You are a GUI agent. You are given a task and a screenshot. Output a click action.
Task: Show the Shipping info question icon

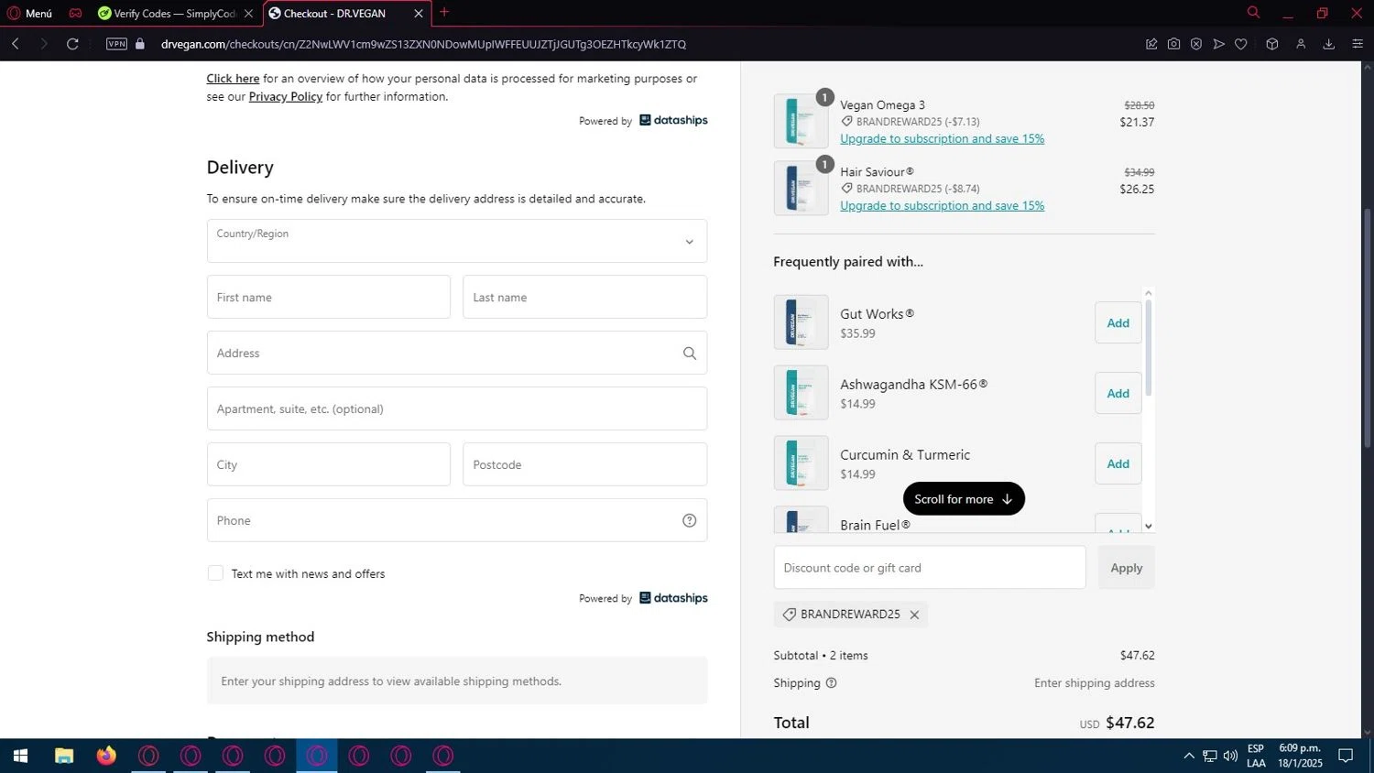832,683
